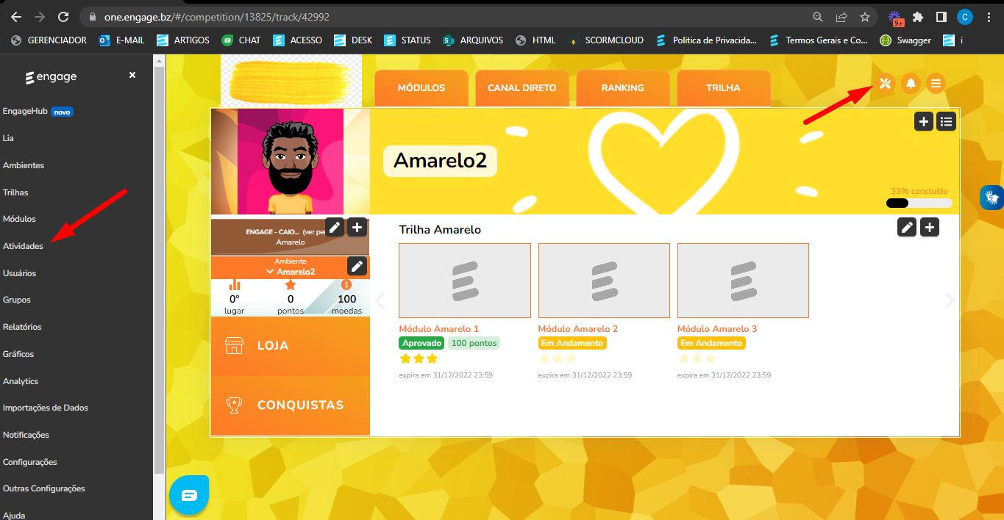Screen dimensions: 1004x520
Task: Open Usuários in the sidebar
Action: click(x=19, y=273)
